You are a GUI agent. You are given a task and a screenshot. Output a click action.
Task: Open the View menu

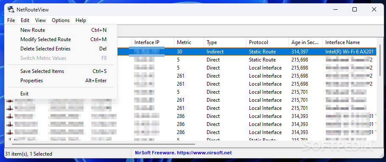tap(40, 20)
